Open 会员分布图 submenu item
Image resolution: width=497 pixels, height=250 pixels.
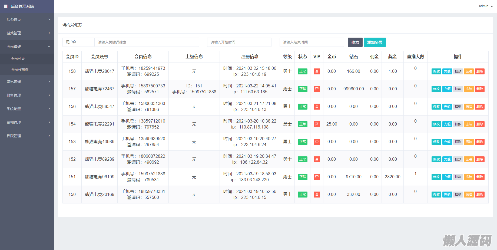[19, 70]
